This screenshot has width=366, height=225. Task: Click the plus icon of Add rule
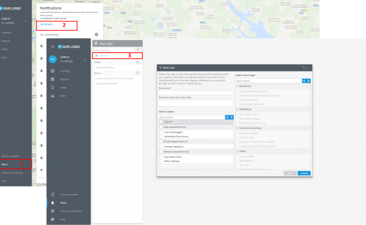(97, 56)
